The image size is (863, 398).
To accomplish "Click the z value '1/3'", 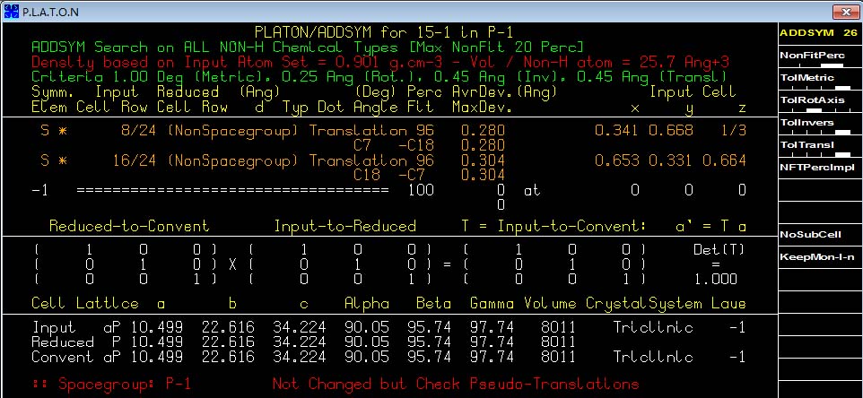I will (733, 131).
